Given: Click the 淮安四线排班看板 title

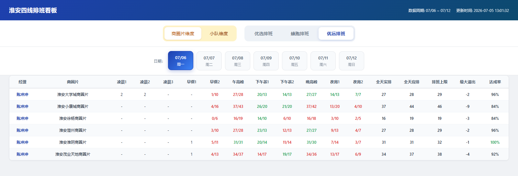Looking at the screenshot, I should (33, 10).
